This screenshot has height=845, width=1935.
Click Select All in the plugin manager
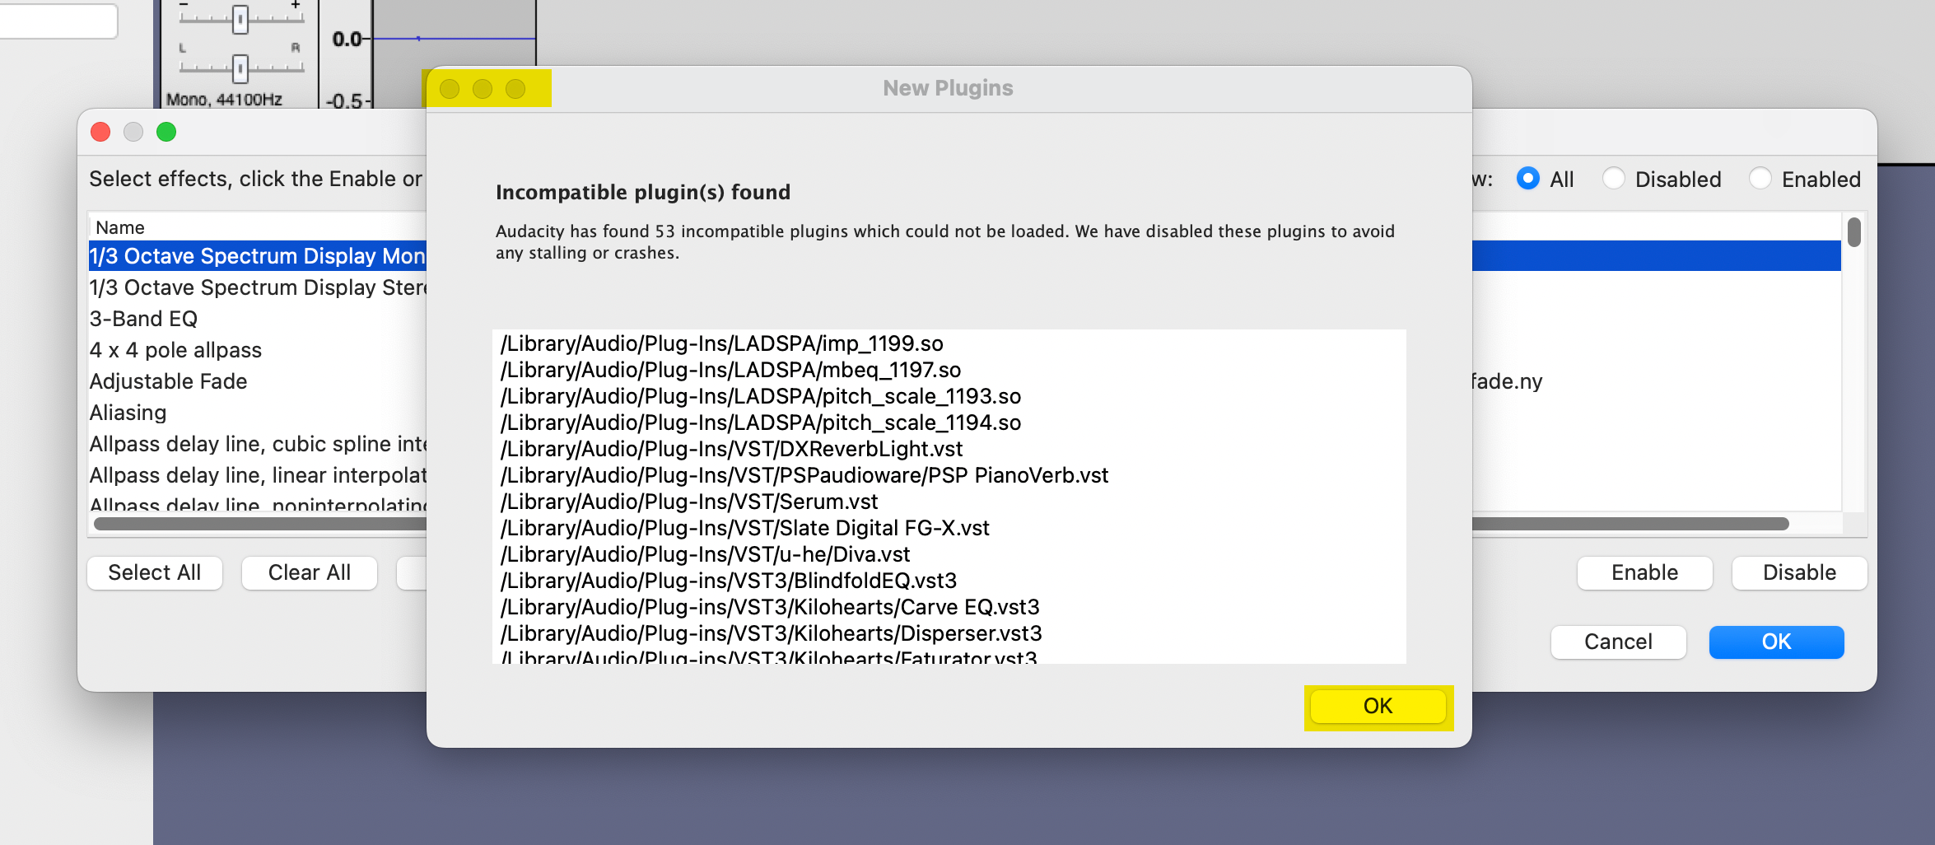coord(154,572)
